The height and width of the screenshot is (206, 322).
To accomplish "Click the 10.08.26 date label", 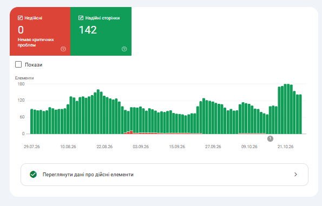I will click(x=68, y=147).
